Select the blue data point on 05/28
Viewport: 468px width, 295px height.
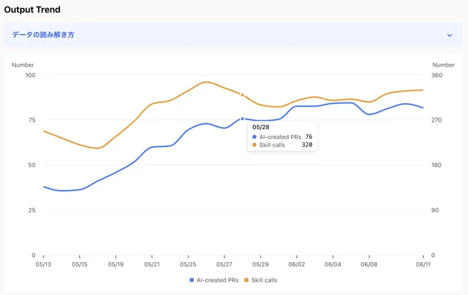242,119
